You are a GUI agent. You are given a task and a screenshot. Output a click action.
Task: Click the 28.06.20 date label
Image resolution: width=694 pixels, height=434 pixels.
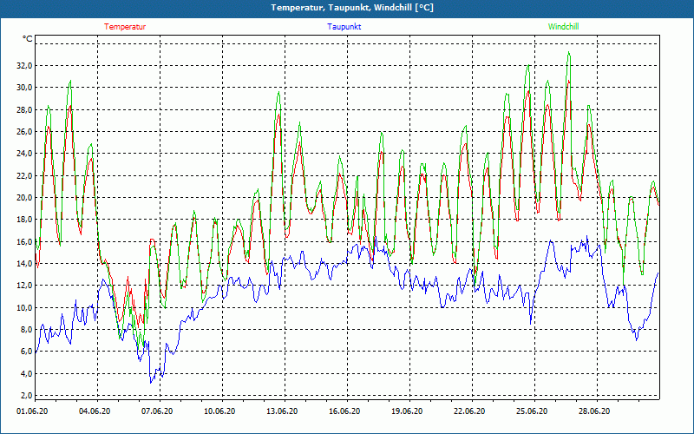click(594, 411)
